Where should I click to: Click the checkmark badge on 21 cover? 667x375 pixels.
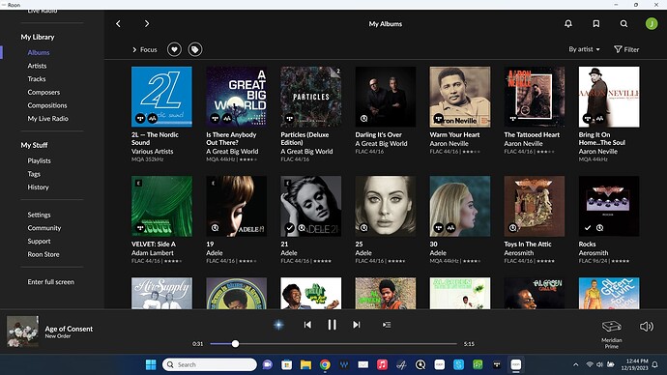pyautogui.click(x=290, y=228)
